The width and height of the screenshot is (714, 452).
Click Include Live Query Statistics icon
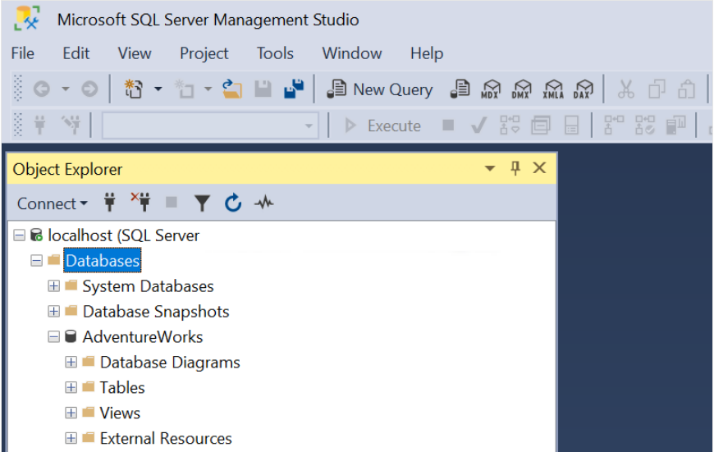click(x=645, y=125)
